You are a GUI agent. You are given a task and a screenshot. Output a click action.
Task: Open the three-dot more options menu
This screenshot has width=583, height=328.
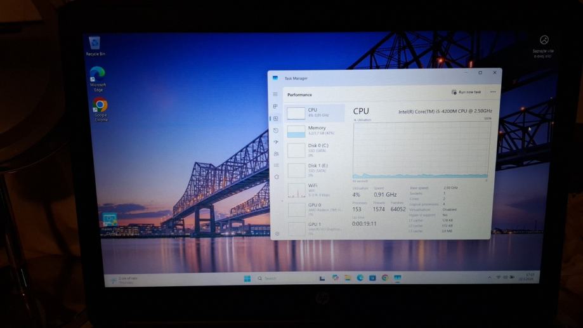(493, 92)
